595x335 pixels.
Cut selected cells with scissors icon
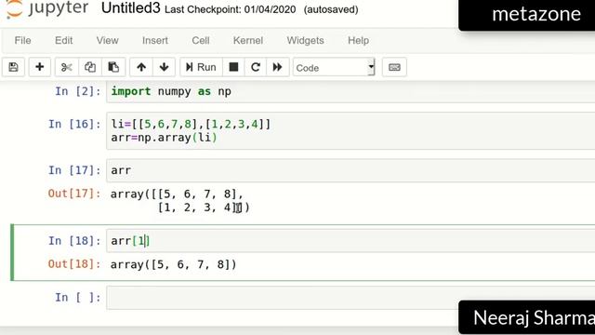pyautogui.click(x=66, y=67)
